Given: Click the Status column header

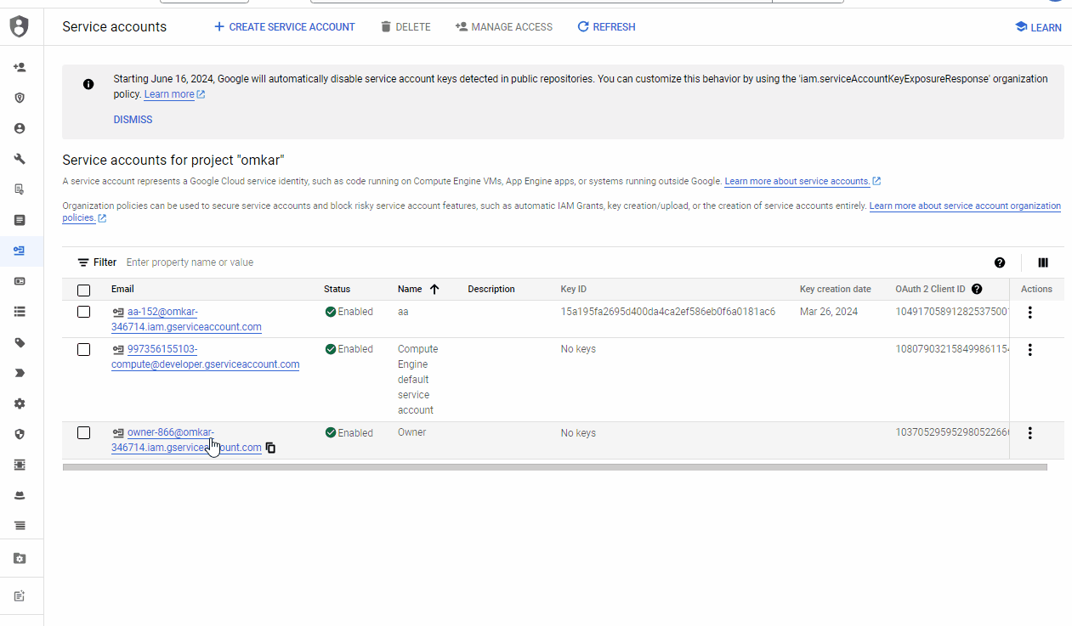Looking at the screenshot, I should coord(337,289).
